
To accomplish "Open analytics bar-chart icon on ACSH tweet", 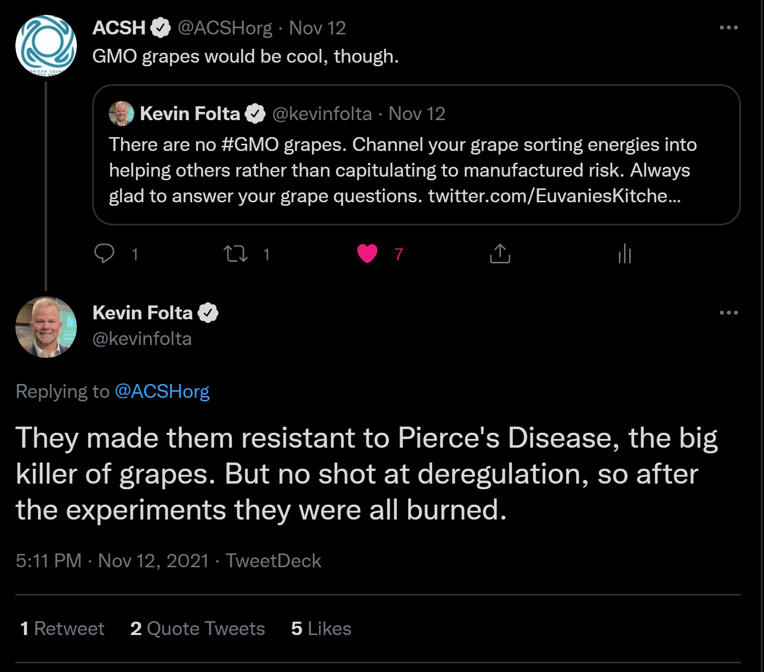I will [625, 254].
